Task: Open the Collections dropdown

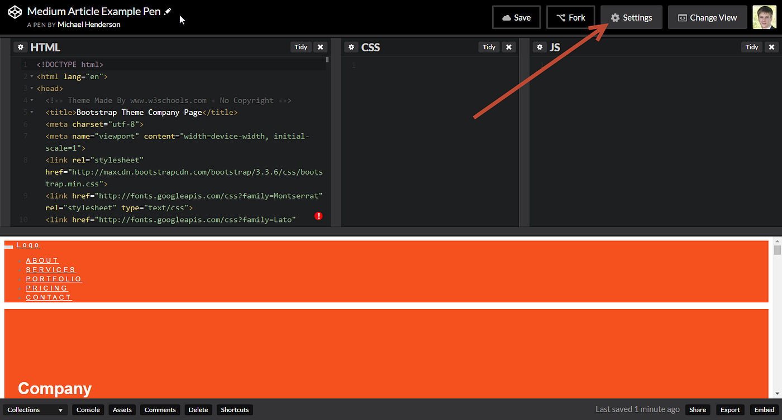Action: 35,409
